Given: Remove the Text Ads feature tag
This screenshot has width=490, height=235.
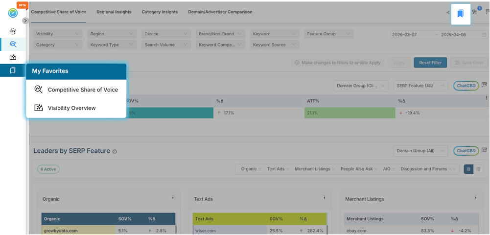Looking at the screenshot, I should point(288,169).
